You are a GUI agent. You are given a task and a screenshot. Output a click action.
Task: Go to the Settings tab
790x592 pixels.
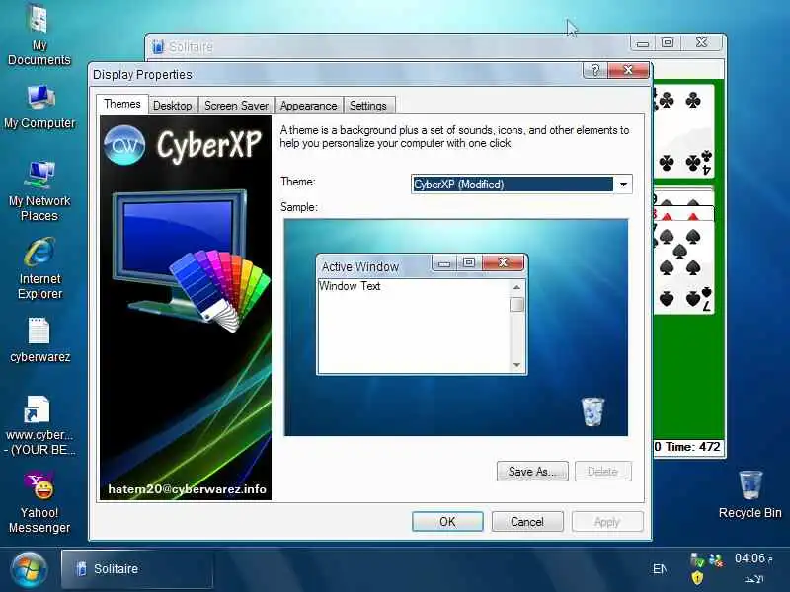tap(368, 106)
